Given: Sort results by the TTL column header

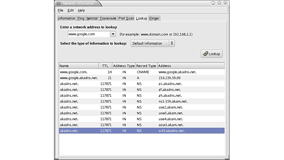Looking at the screenshot, I should click(x=105, y=66).
